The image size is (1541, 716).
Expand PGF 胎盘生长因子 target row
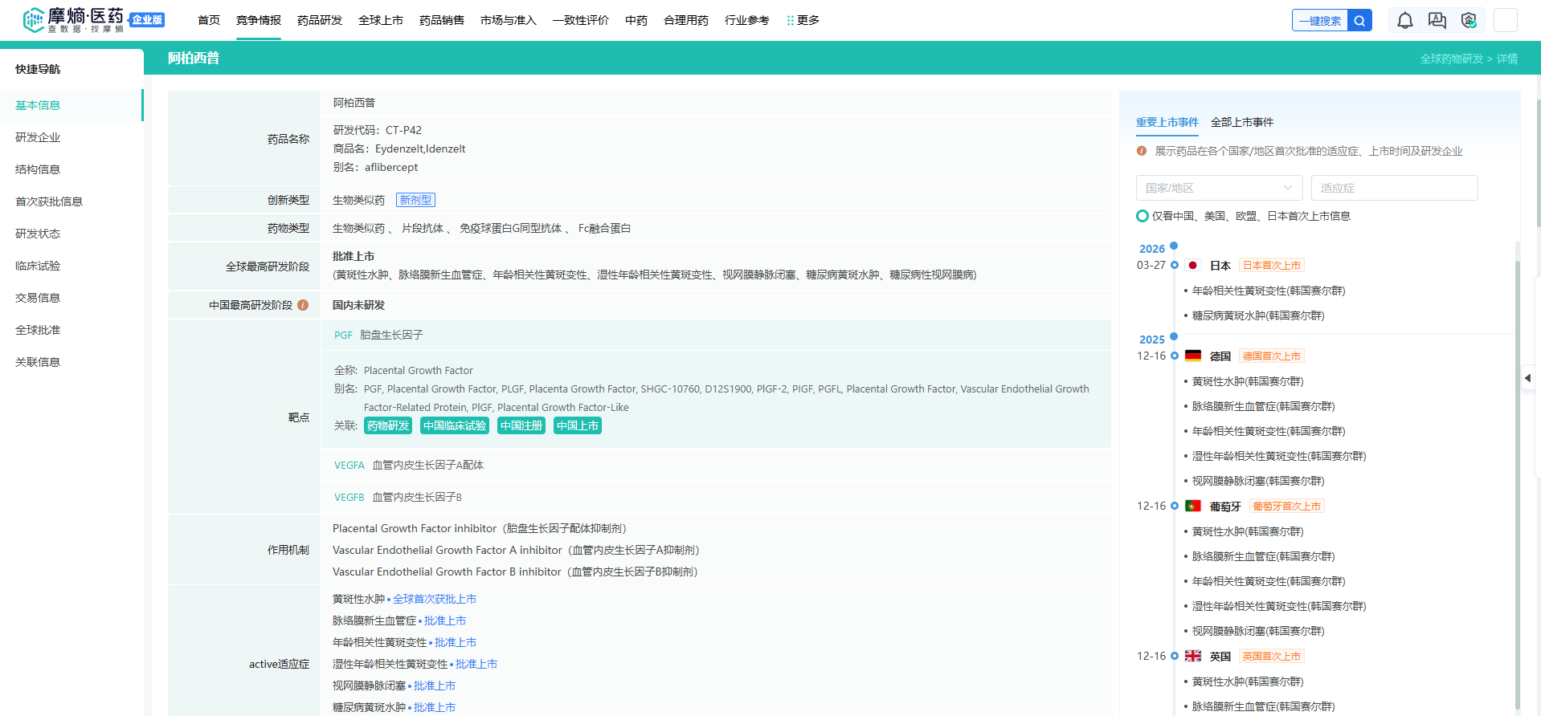tap(716, 335)
